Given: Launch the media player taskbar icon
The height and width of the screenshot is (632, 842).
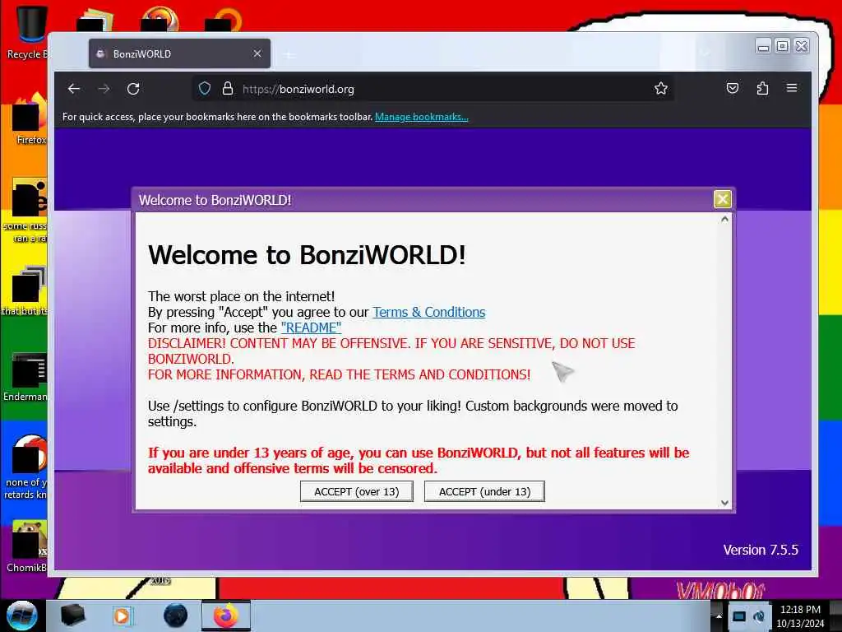Looking at the screenshot, I should coord(122,616).
